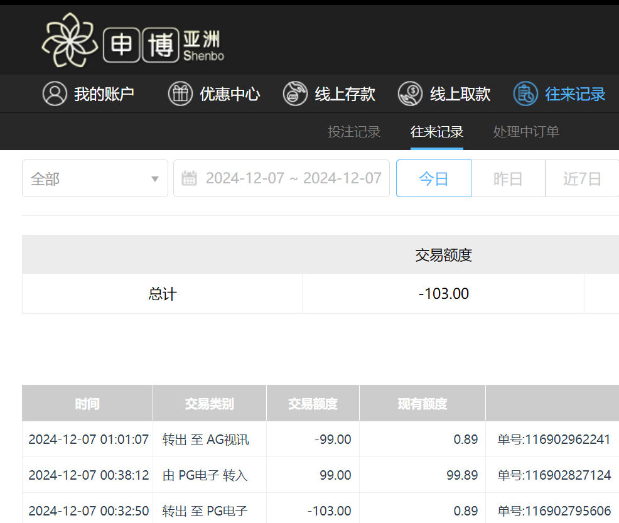Open the 处理中订单 tab
Viewport: 619px width, 523px height.
point(525,132)
